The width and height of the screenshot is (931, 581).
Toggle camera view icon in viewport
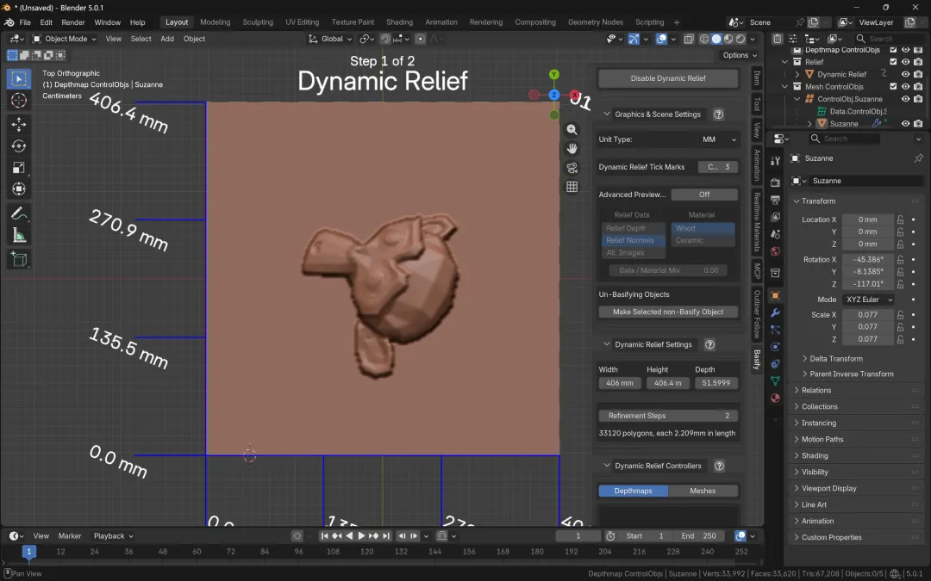point(572,168)
